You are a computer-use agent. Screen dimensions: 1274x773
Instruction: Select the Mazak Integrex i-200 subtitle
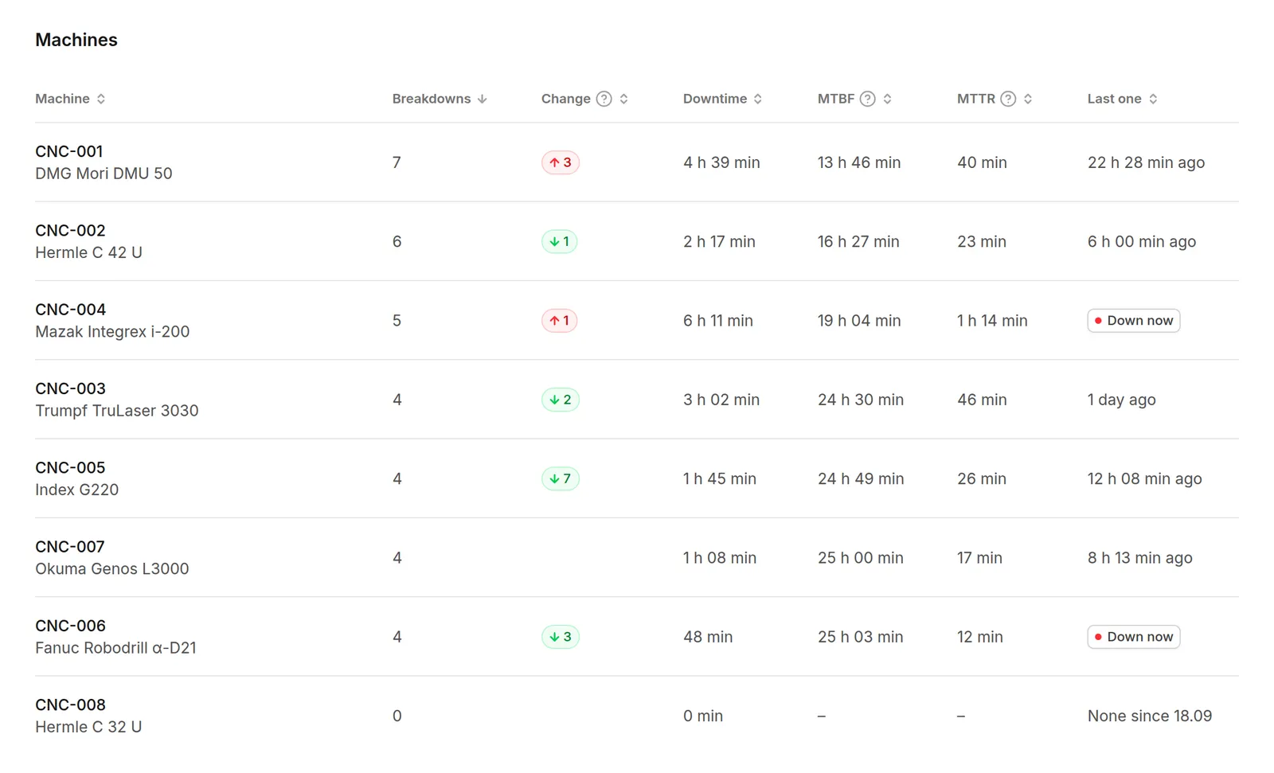point(112,331)
